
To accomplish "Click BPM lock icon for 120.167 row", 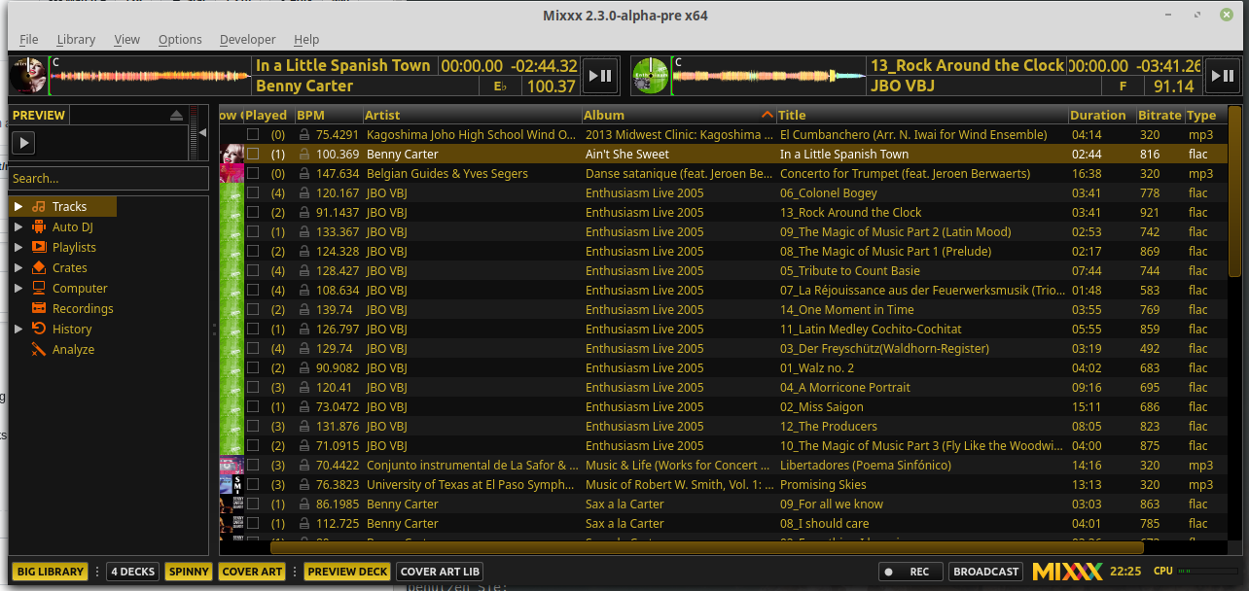I will pyautogui.click(x=304, y=193).
